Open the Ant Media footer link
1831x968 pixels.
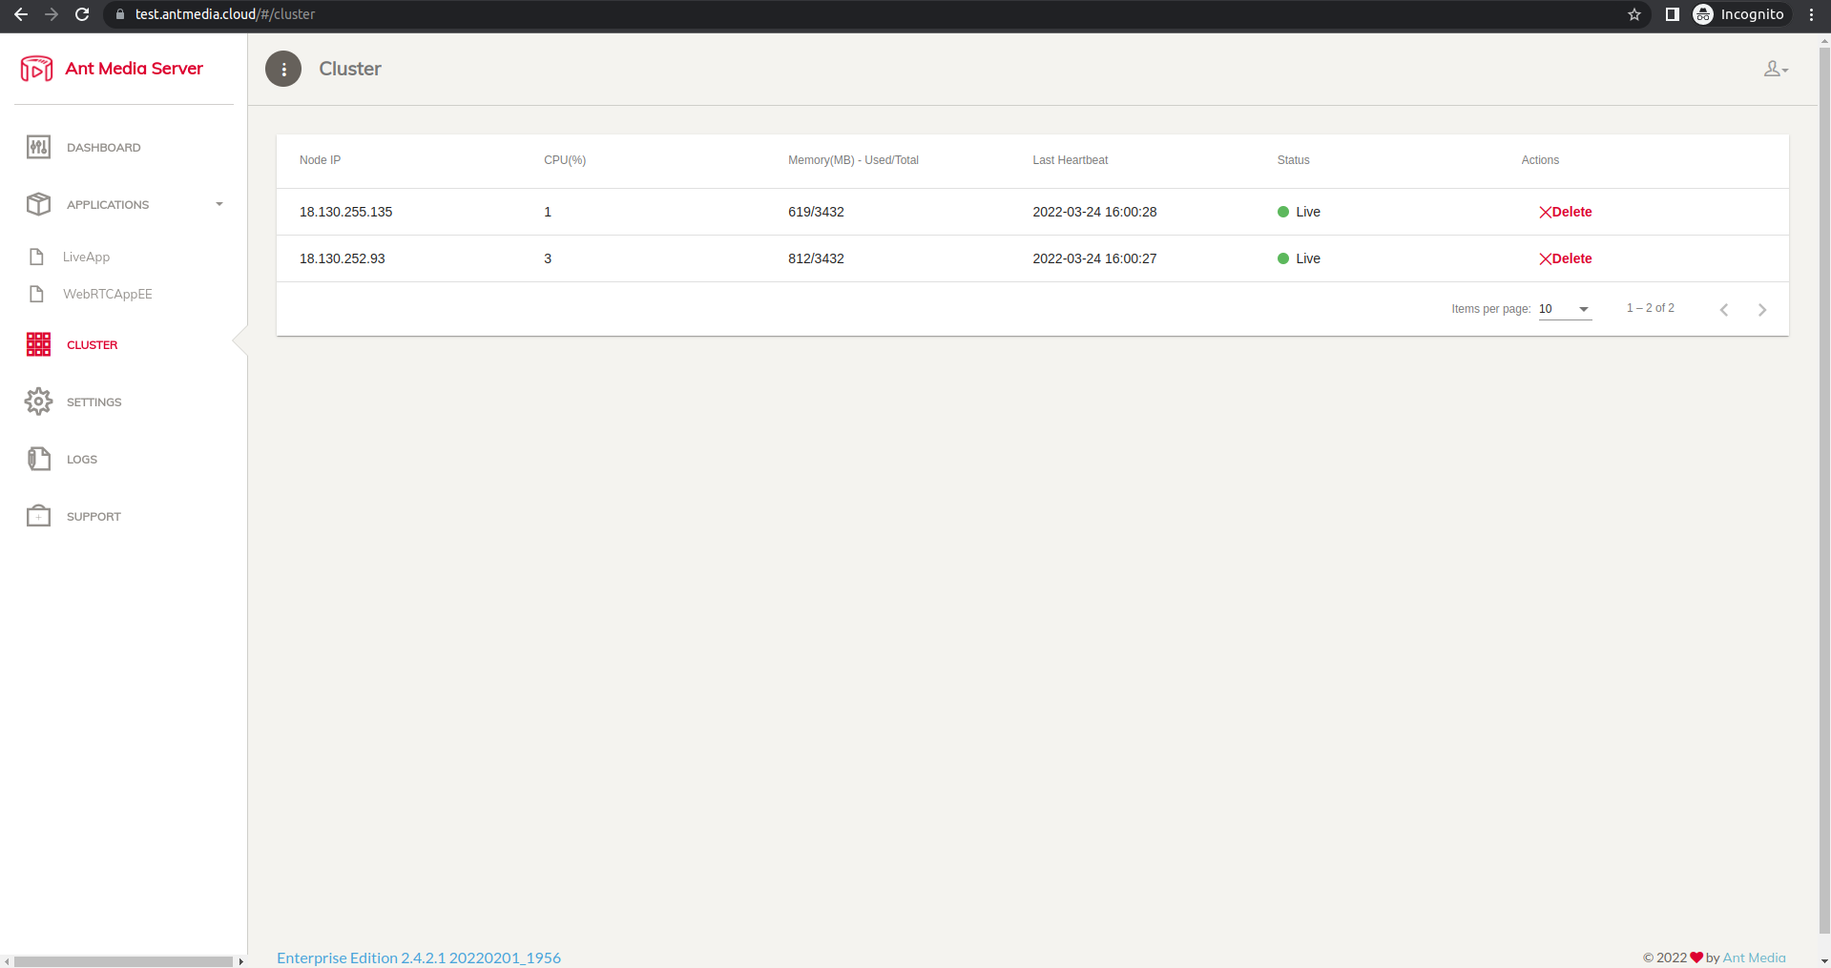(x=1754, y=958)
